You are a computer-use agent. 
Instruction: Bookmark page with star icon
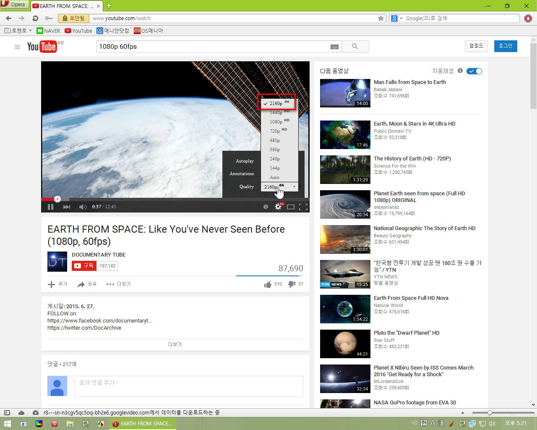[x=381, y=18]
